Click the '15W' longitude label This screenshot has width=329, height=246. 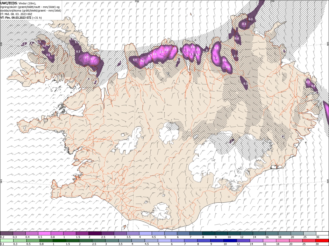coord(272,1)
